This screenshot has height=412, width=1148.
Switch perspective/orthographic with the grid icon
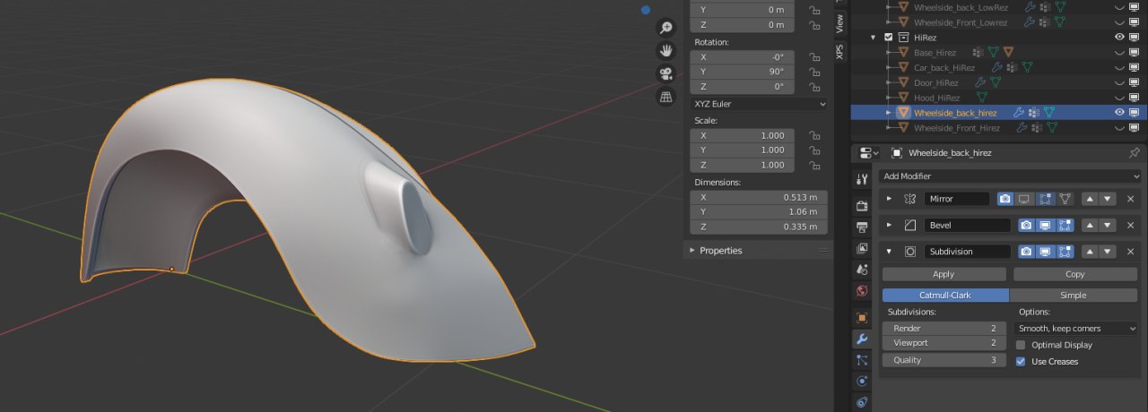(665, 98)
